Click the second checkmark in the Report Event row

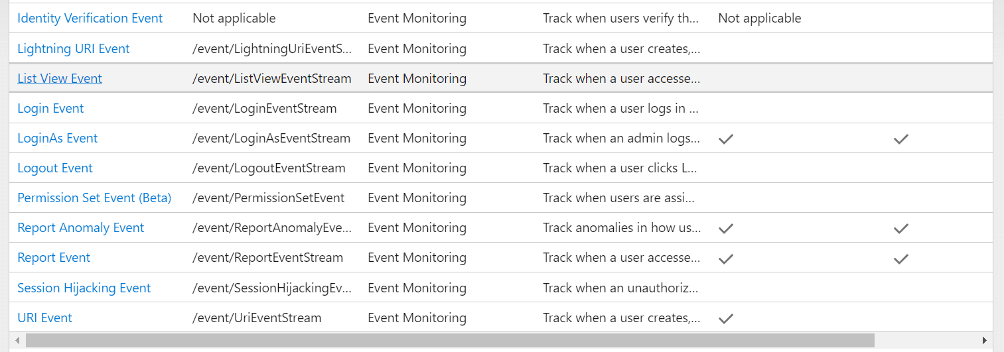click(900, 259)
